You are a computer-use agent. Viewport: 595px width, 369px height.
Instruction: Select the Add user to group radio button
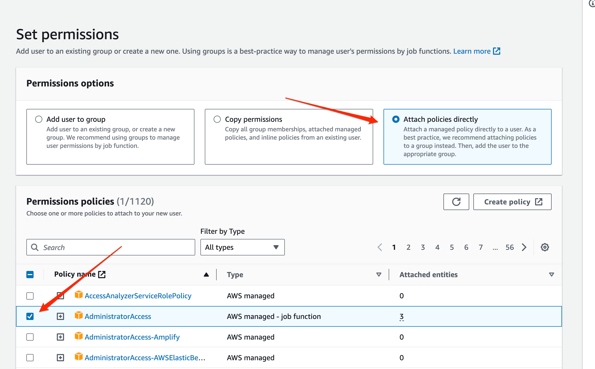(39, 119)
